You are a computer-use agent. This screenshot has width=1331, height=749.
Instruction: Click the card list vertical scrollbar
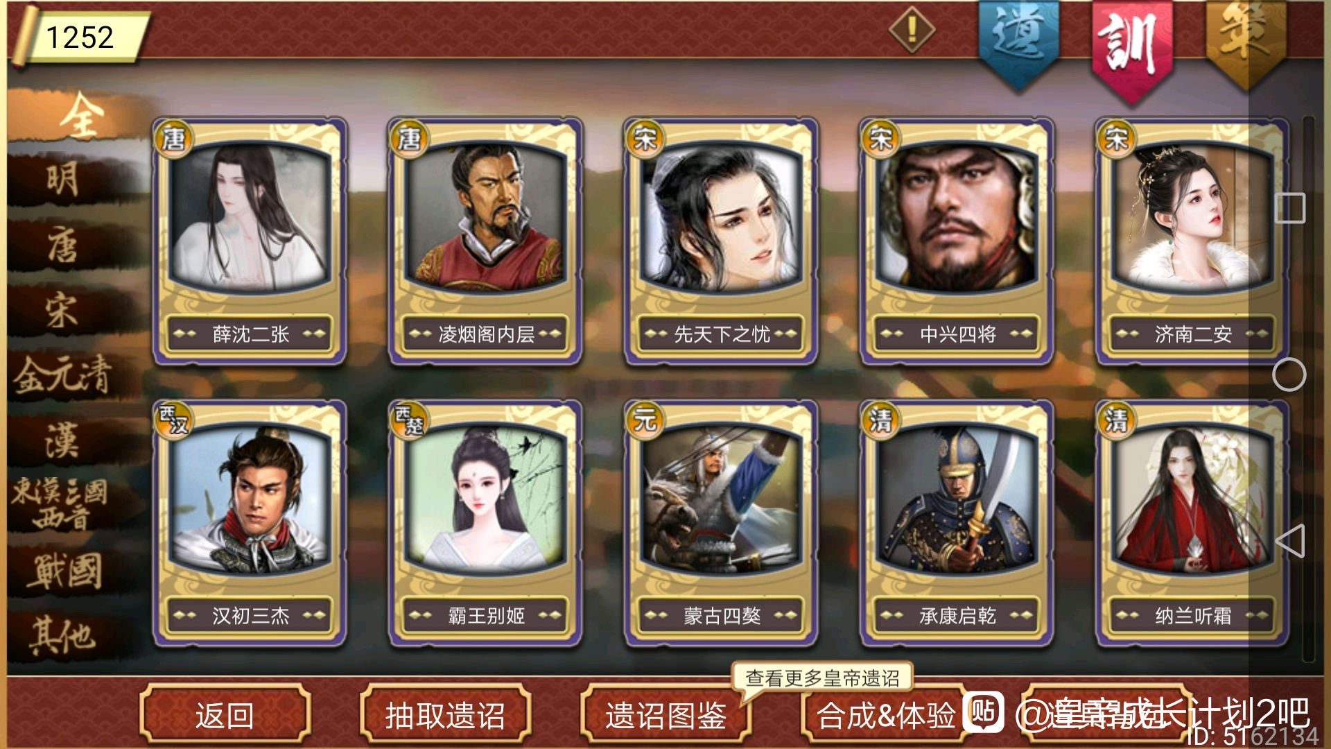click(1309, 388)
